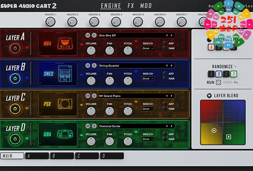Mute Layer B with M button

tap(88, 65)
